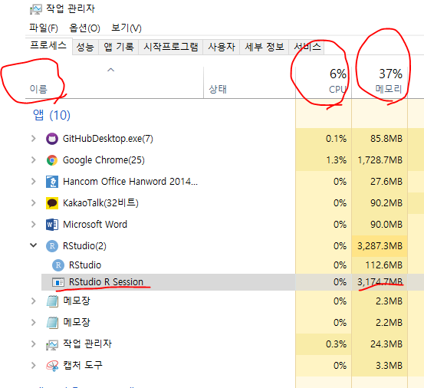This screenshot has width=424, height=388.
Task: Click the 캡처 도구 scissors icon
Action: point(52,366)
